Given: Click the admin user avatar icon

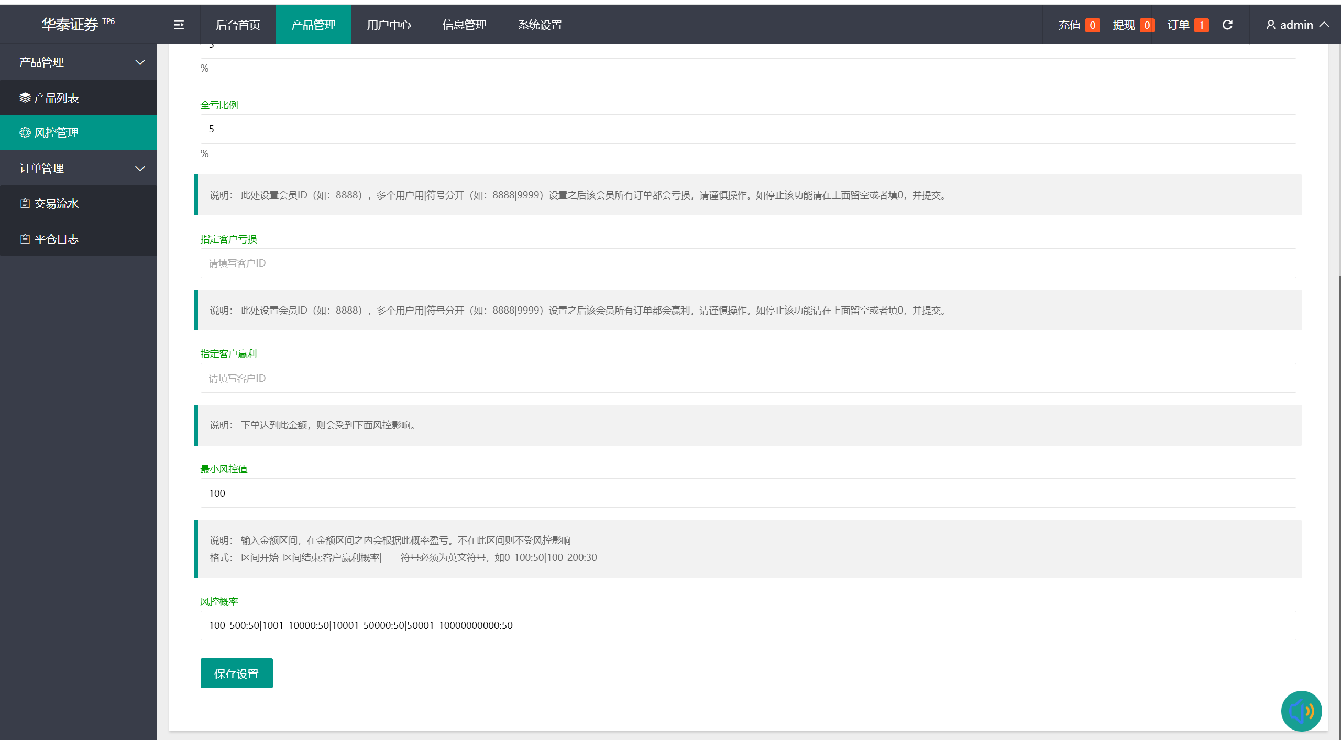Looking at the screenshot, I should point(1271,25).
